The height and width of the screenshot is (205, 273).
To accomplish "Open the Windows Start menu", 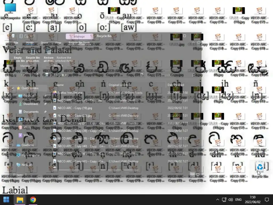I will click(6, 200).
